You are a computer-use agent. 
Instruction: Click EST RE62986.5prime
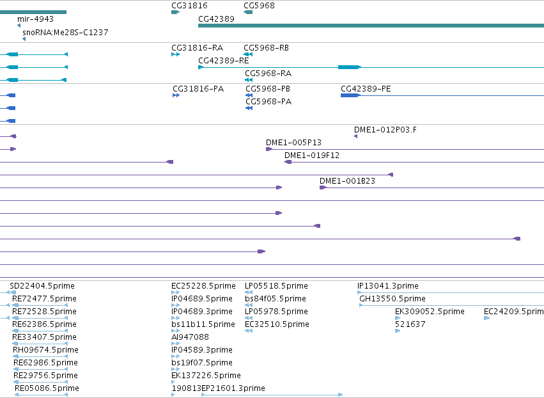(45, 363)
